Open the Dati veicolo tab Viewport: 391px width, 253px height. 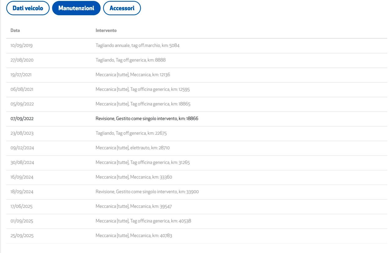coord(28,8)
